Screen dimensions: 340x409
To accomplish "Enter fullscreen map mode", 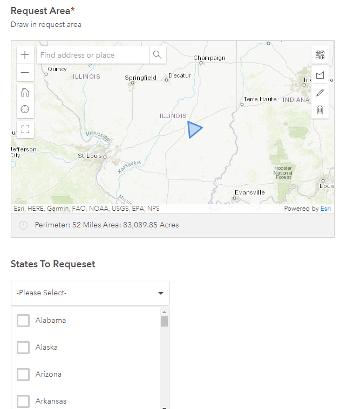I will [25, 129].
